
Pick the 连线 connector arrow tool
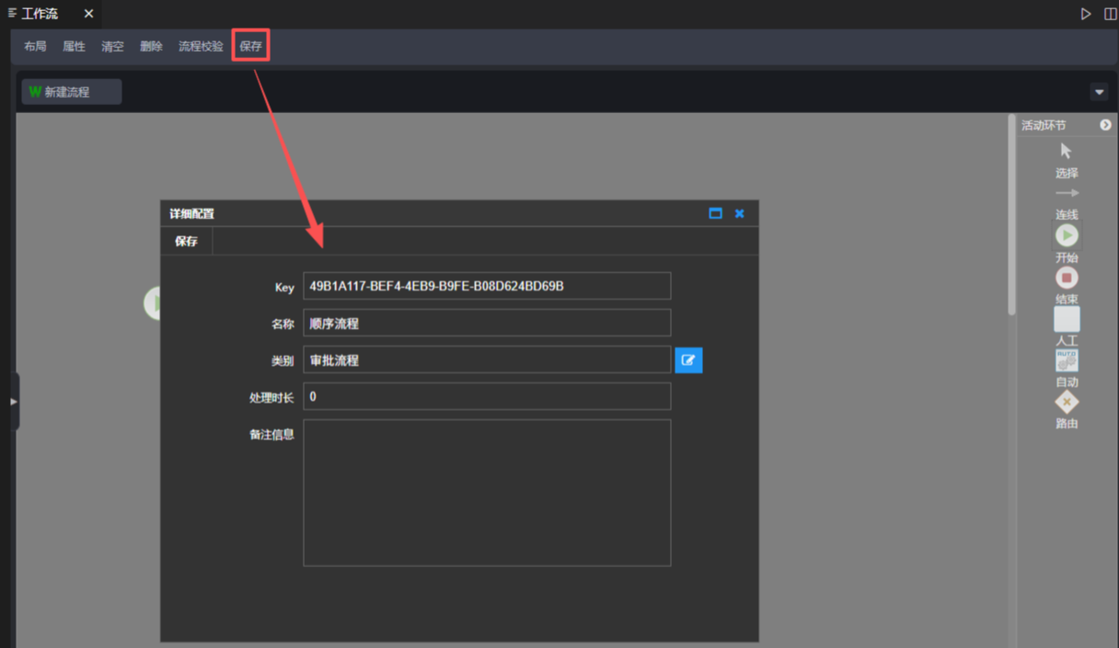click(x=1067, y=194)
